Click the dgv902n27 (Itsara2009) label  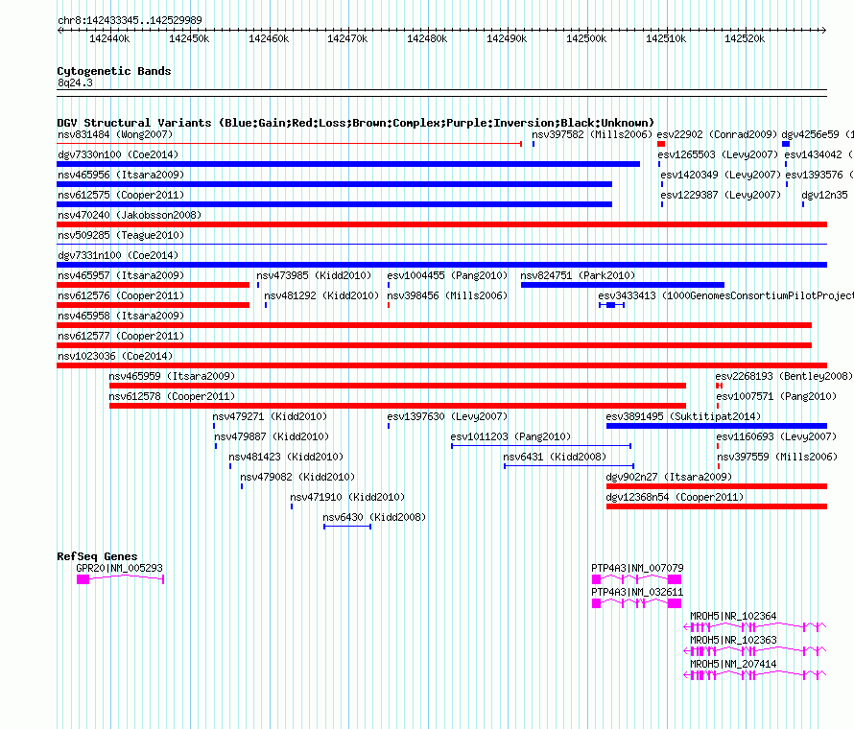[669, 477]
